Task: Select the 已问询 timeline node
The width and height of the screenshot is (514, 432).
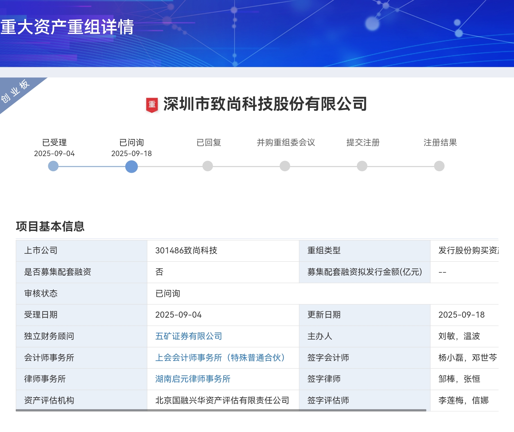Action: point(131,166)
